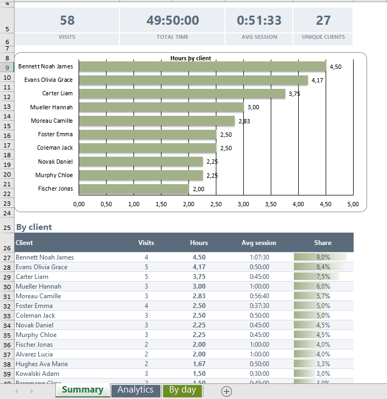Viewport: 387px width, 399px height.
Task: Add a new sheet with plus icon
Action: point(227,391)
